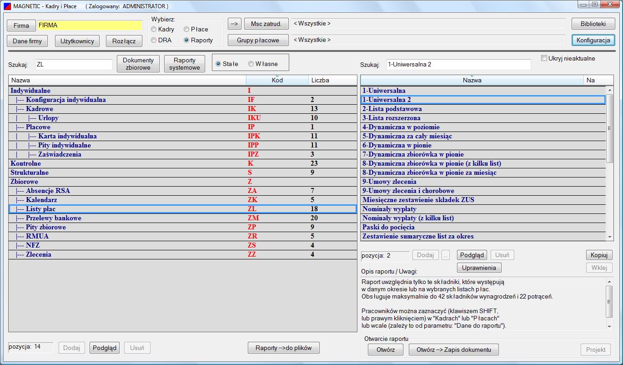Select Pity zbiorowe row
The height and width of the screenshot is (365, 623).
(x=182, y=227)
